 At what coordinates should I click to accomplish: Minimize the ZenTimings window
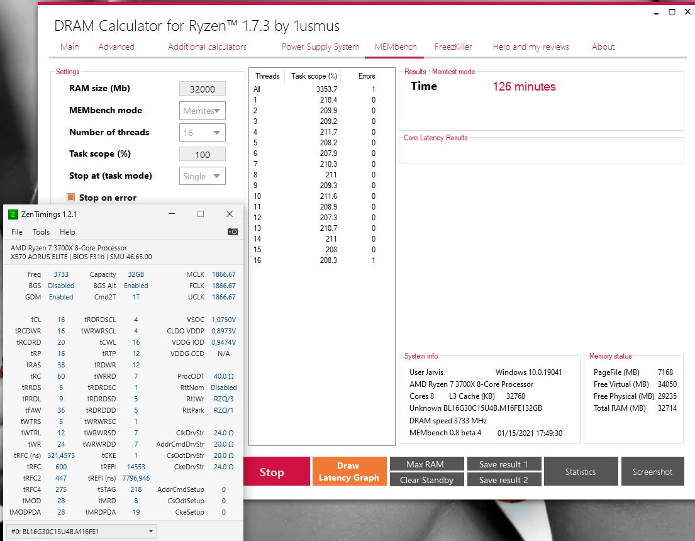(x=172, y=214)
